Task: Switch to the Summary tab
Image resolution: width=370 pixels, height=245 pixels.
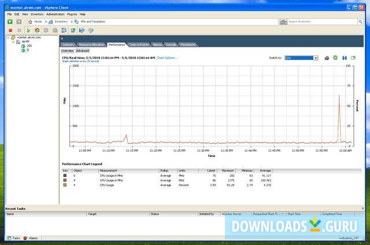Action: [x=68, y=45]
